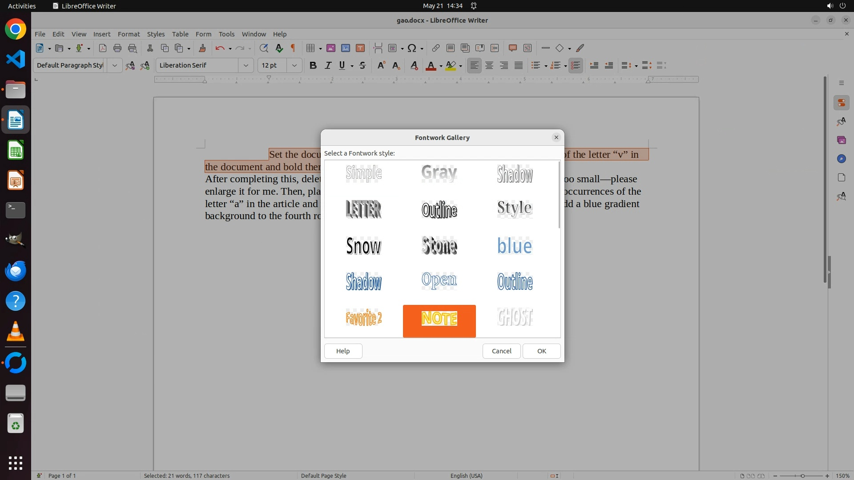Open the Table menu
854x480 pixels.
[180, 34]
